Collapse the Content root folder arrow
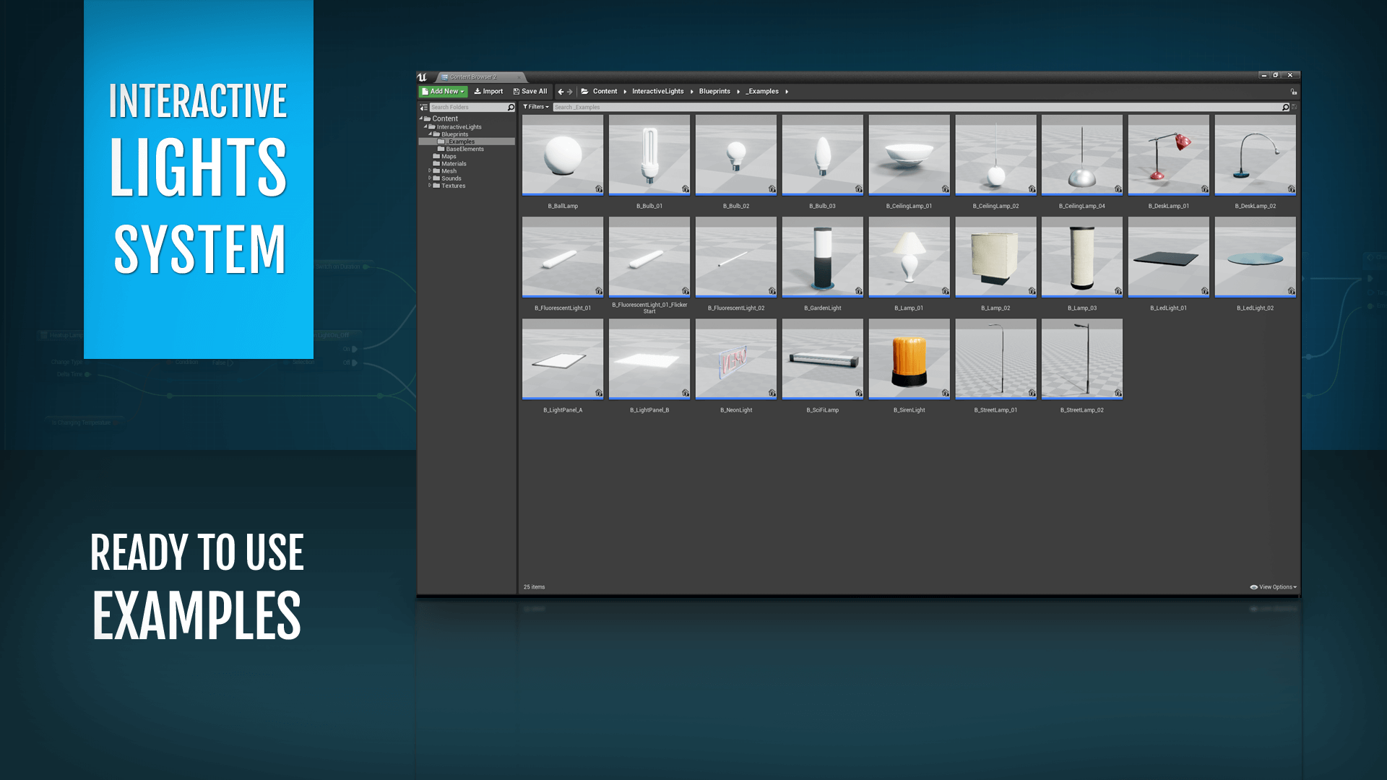The height and width of the screenshot is (780, 1387). [x=421, y=118]
